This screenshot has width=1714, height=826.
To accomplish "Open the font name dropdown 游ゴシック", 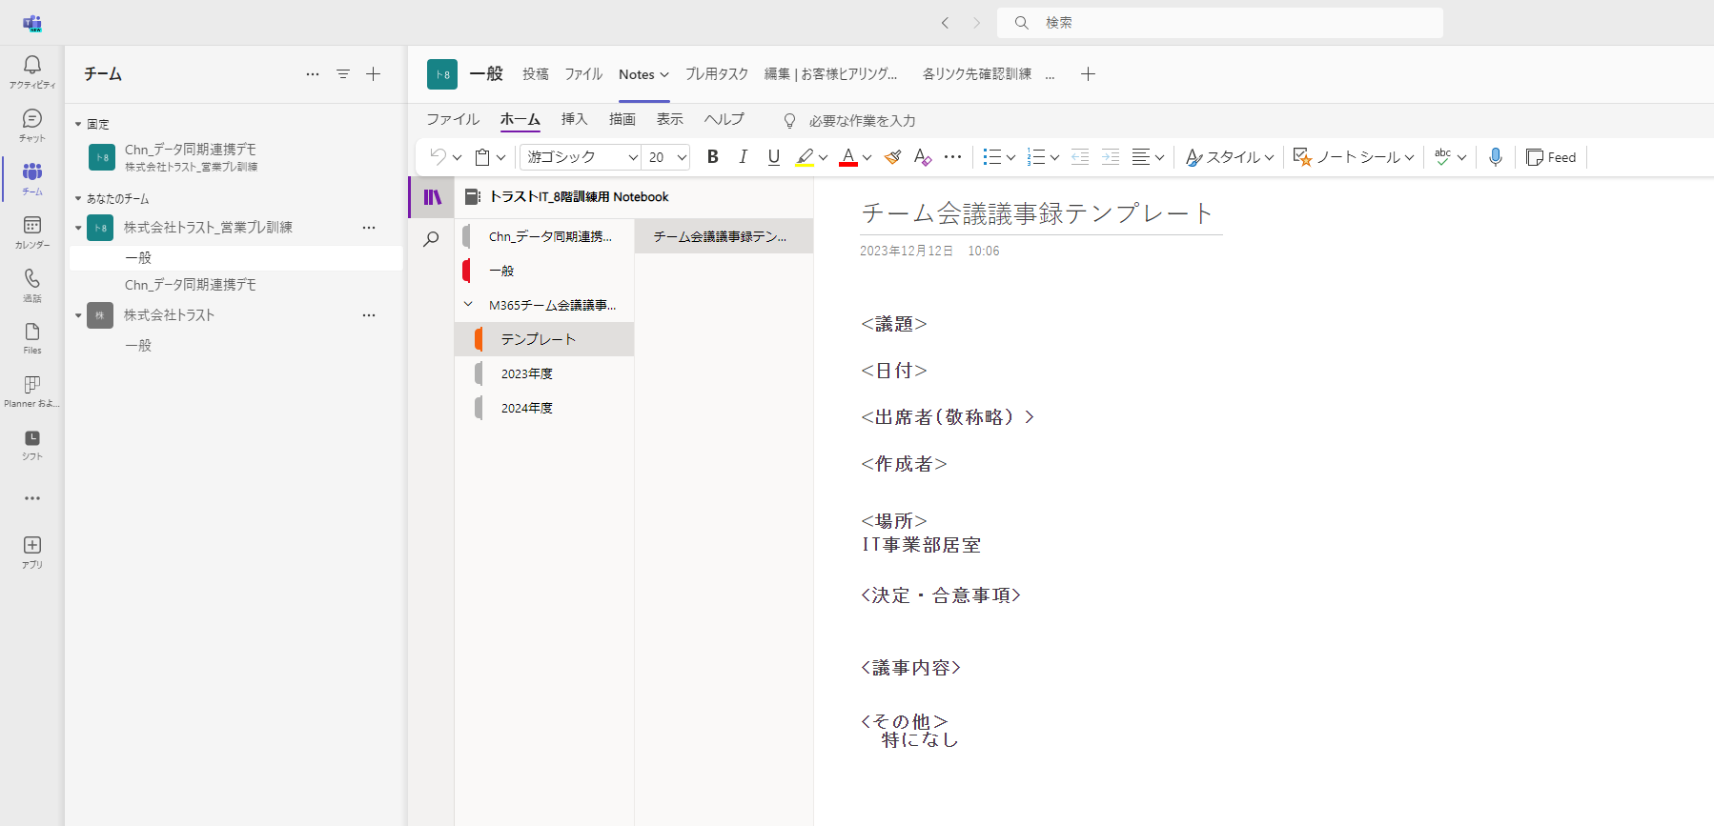I will [x=582, y=157].
